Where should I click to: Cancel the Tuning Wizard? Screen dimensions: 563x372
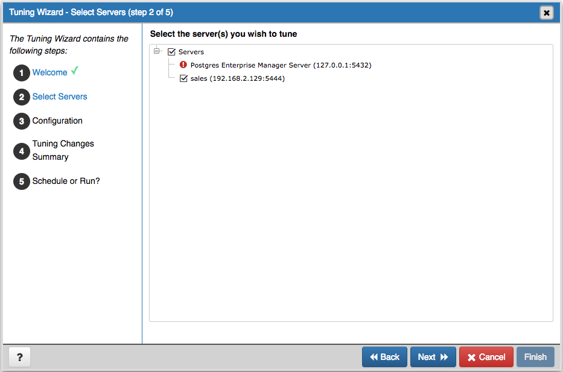[x=486, y=357]
